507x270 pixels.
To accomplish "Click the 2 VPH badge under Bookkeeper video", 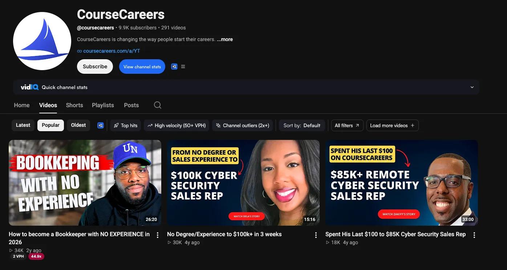I will (x=18, y=257).
